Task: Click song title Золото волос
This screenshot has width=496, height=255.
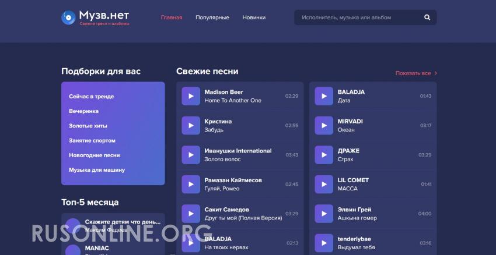Action: (222, 160)
